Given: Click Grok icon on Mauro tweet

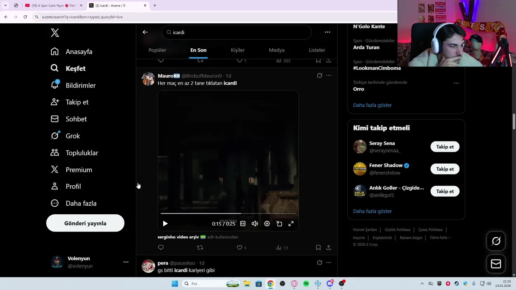Looking at the screenshot, I should coord(320,75).
